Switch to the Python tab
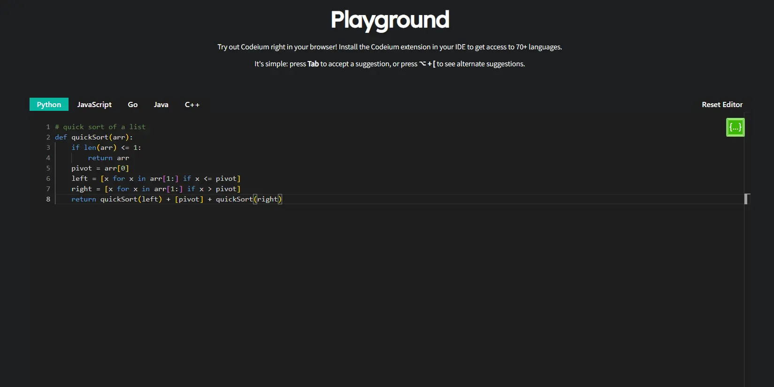The height and width of the screenshot is (387, 774). [49, 104]
